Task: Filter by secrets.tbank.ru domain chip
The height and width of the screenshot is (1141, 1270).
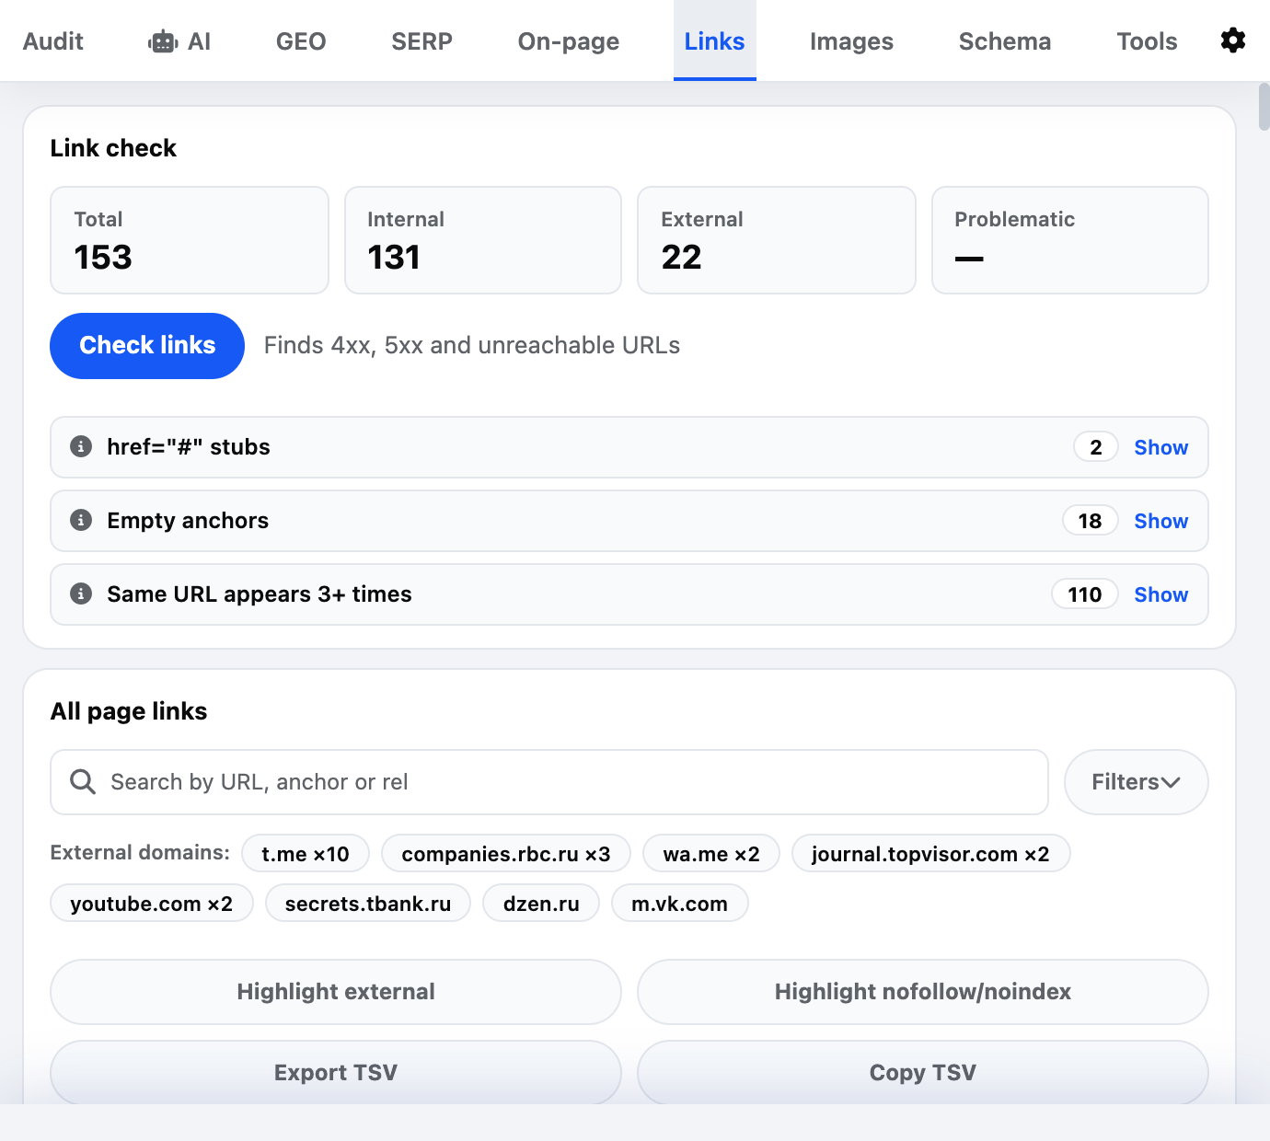Action: [368, 904]
